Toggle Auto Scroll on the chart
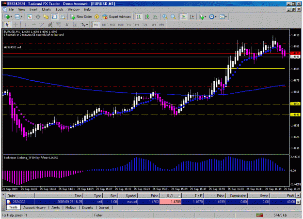Viewport: 303px width, 219px height. 183,17
